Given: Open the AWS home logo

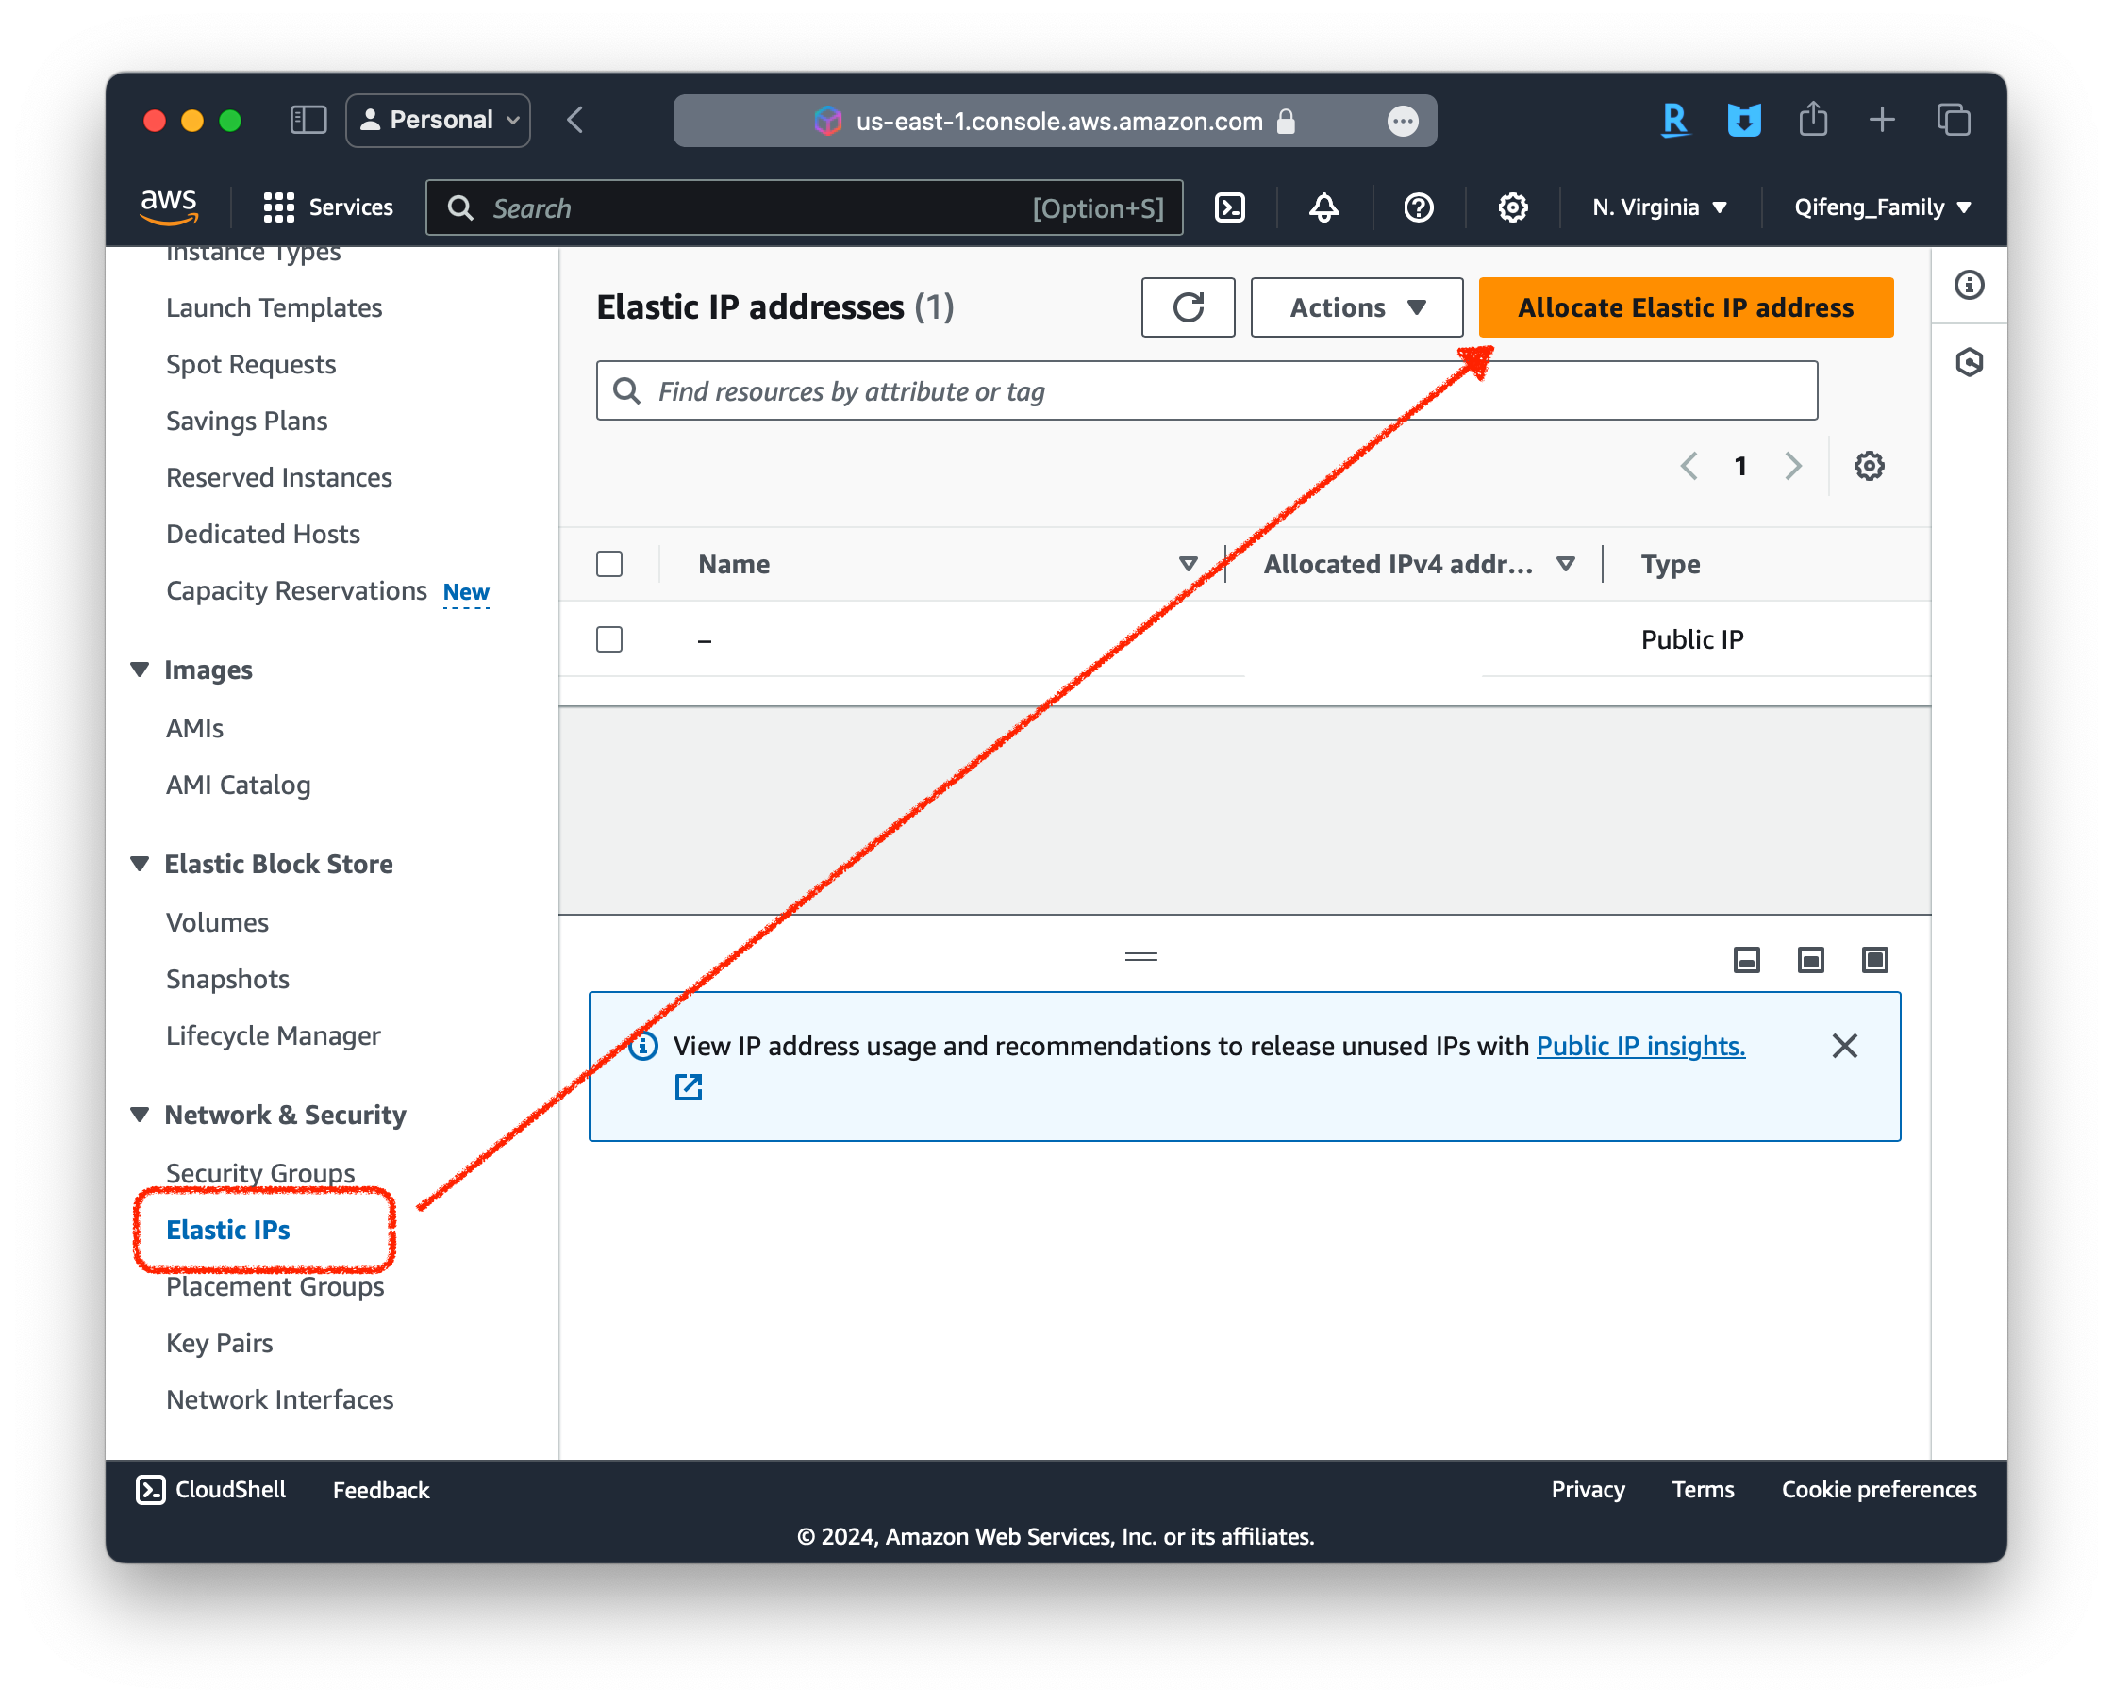Looking at the screenshot, I should [x=169, y=206].
